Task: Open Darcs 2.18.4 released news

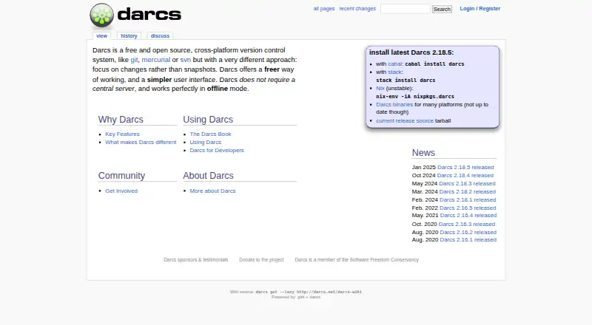Action: click(x=465, y=176)
